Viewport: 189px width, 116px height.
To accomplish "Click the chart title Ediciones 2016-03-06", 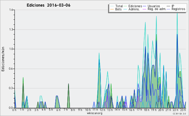I will pos(49,5).
